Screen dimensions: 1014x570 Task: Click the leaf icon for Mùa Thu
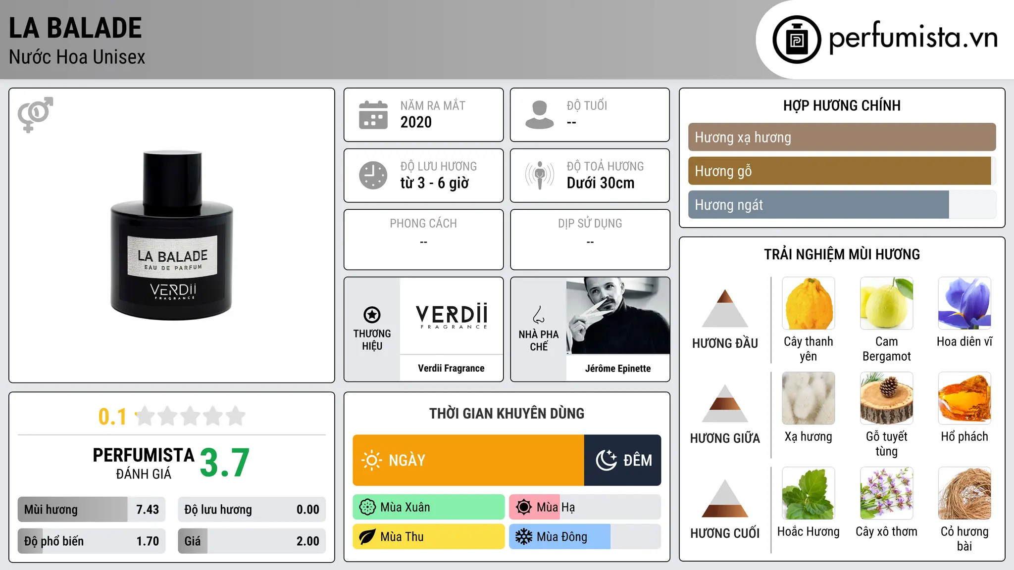[367, 537]
